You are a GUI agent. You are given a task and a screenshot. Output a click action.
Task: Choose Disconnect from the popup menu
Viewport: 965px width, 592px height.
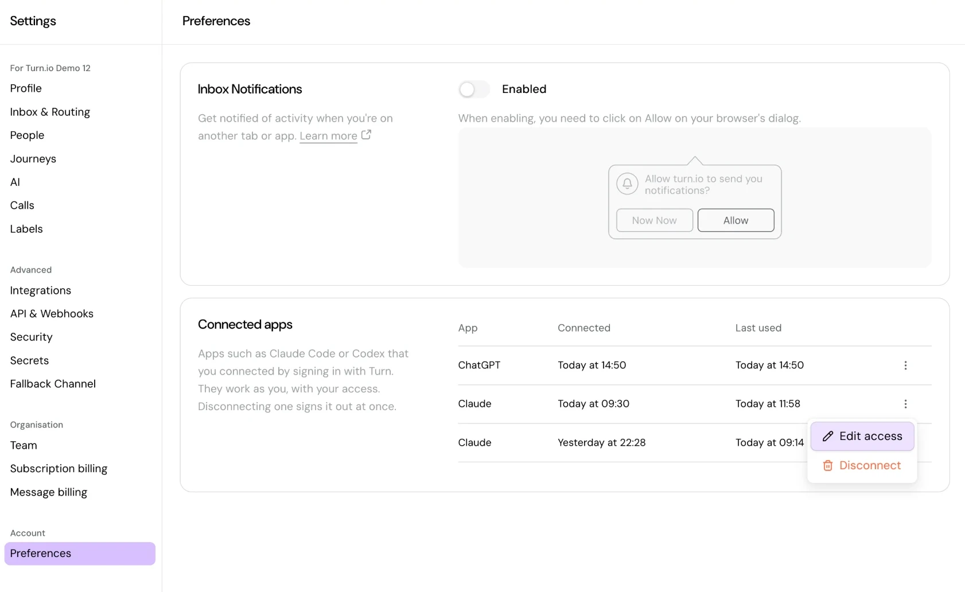tap(862, 466)
